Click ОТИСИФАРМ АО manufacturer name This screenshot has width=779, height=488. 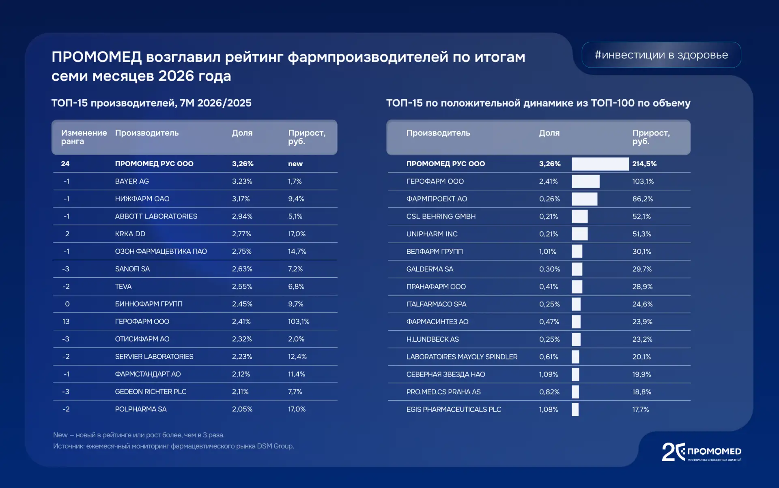[142, 339]
